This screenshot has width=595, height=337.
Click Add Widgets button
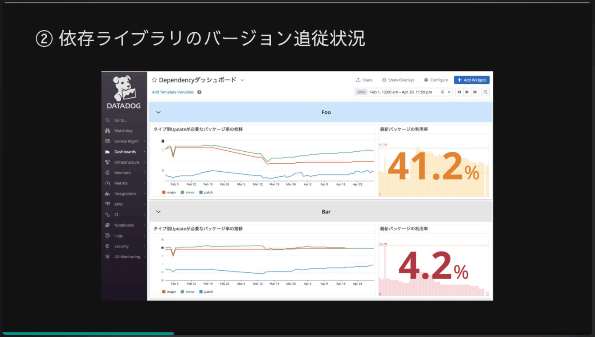472,80
